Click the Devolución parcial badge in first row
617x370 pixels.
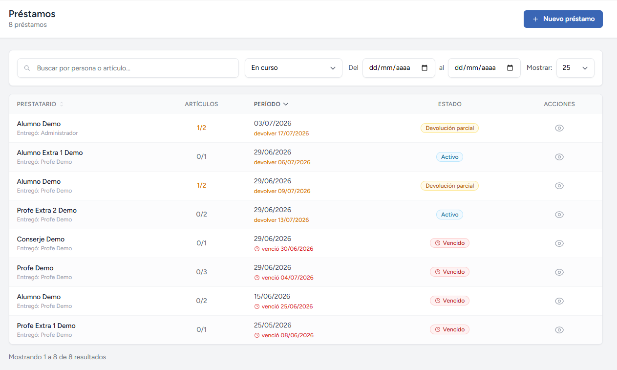449,128
